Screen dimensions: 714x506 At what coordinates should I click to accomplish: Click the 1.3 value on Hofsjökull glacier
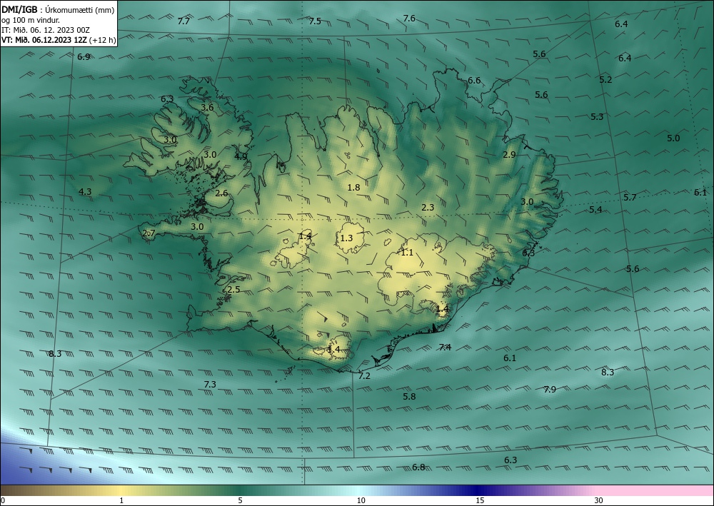point(346,238)
